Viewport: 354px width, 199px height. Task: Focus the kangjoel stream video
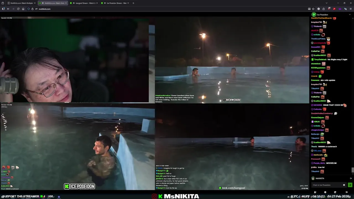pyautogui.click(x=232, y=147)
